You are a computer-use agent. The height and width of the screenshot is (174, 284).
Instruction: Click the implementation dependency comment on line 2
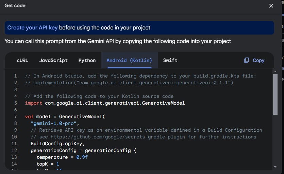pyautogui.click(x=129, y=83)
